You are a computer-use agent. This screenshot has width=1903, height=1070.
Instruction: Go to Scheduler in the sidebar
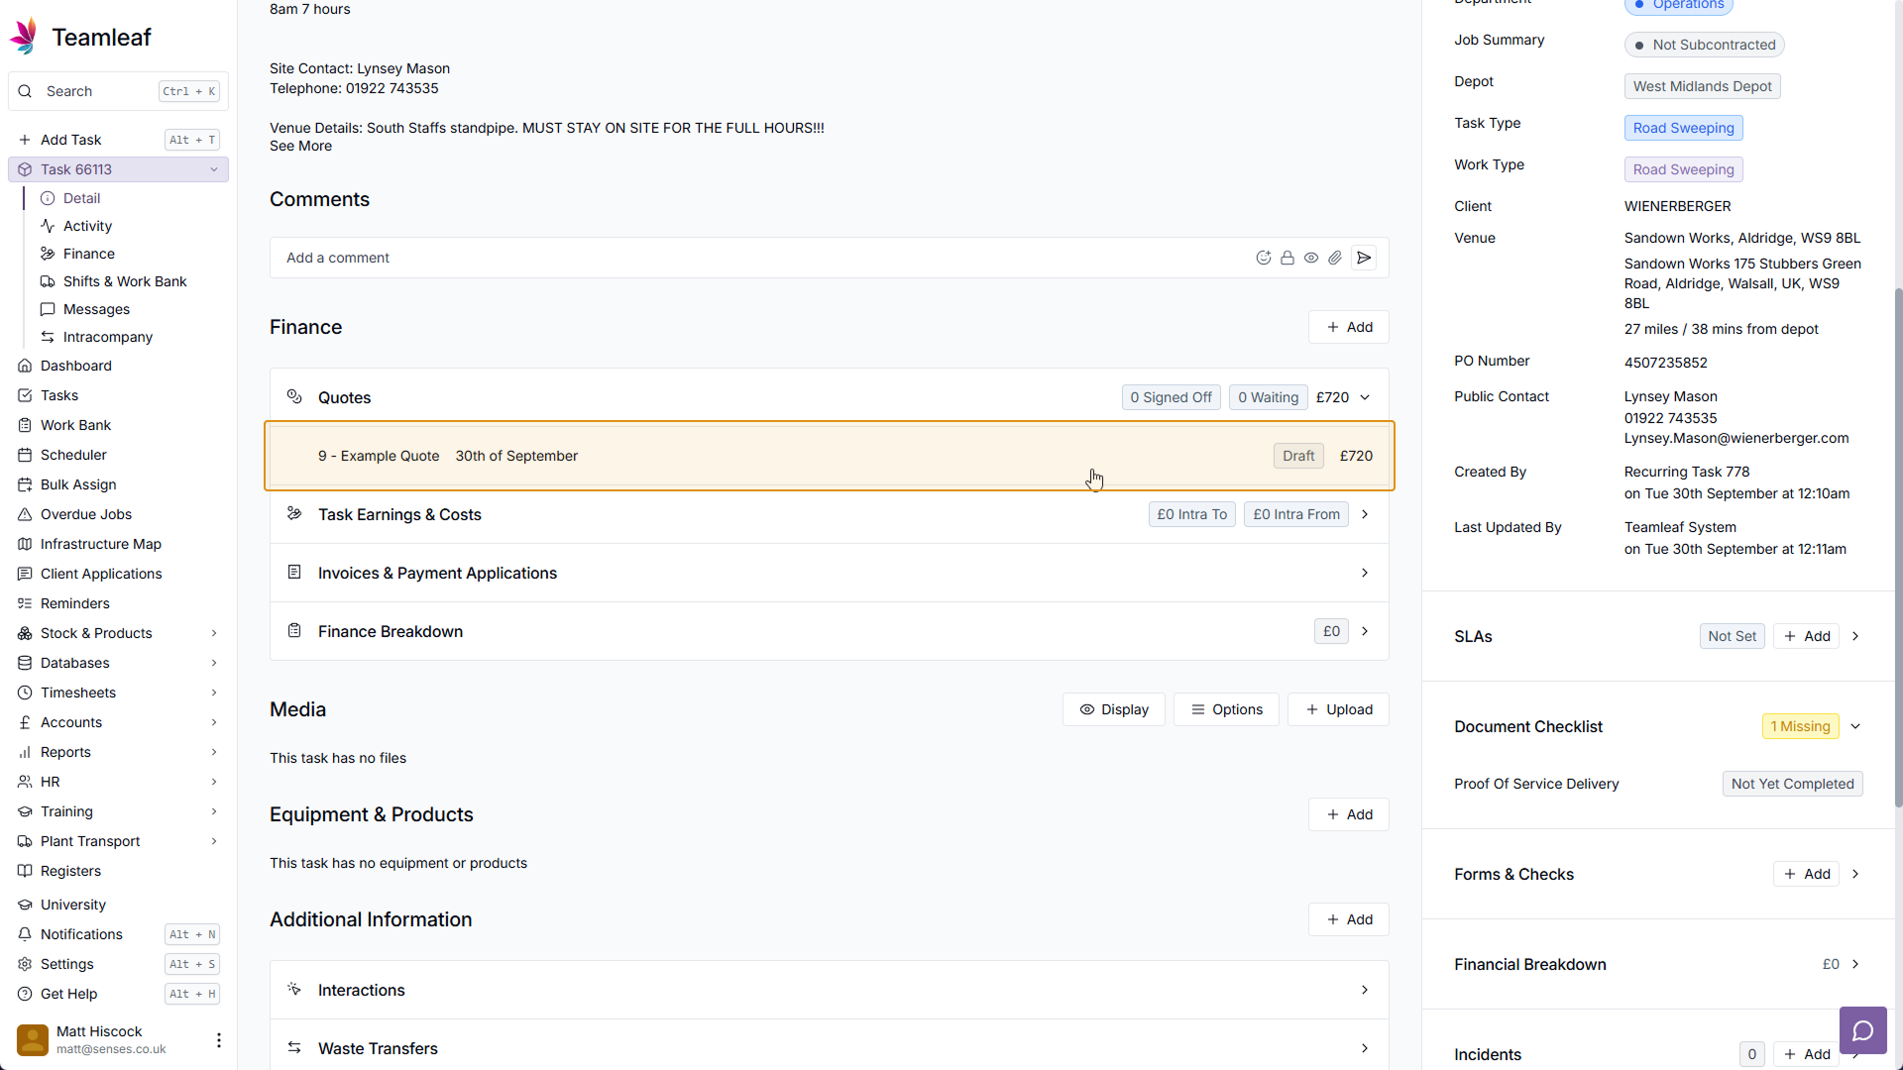click(73, 455)
